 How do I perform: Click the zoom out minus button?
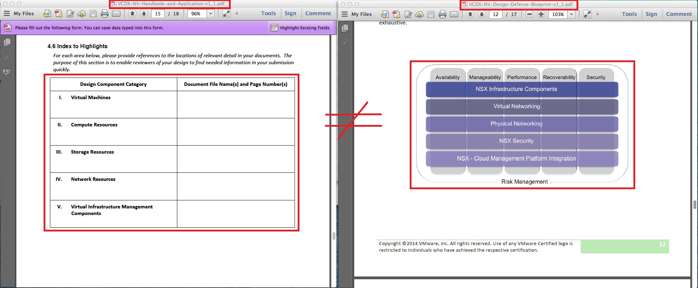pos(529,14)
